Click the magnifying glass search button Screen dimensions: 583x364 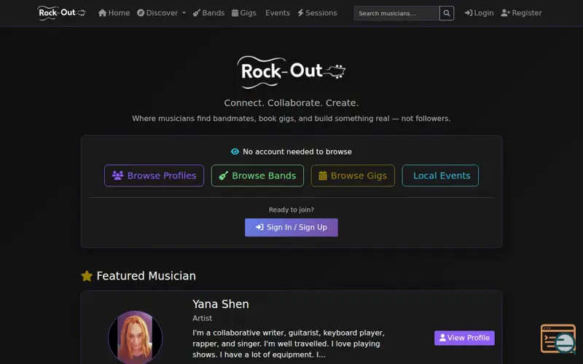[447, 13]
